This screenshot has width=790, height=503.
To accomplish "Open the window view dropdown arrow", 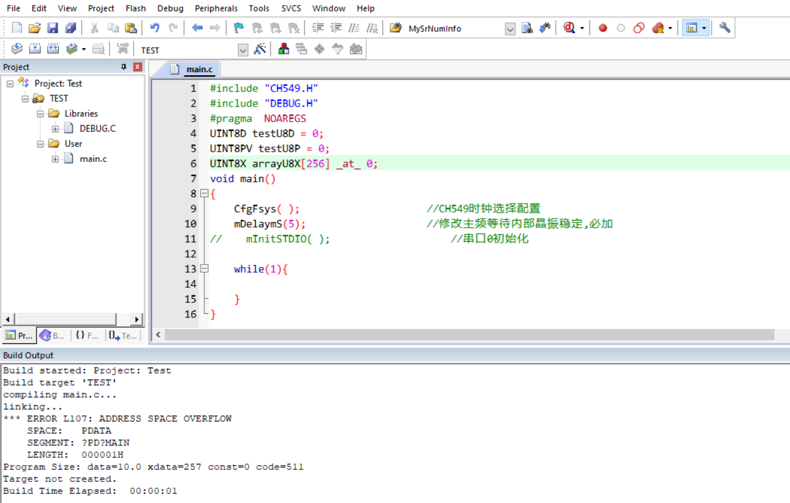I will click(x=704, y=28).
